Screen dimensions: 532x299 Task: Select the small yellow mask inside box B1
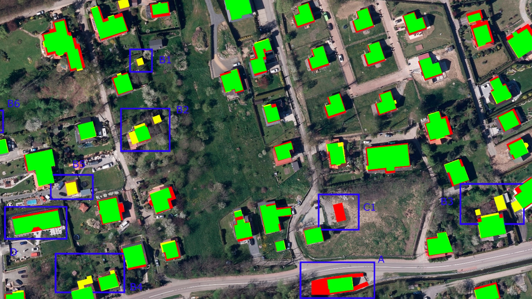point(140,61)
